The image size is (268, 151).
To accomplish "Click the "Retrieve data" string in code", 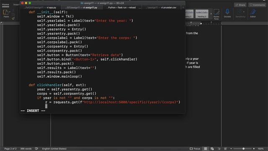I will point(106,55).
